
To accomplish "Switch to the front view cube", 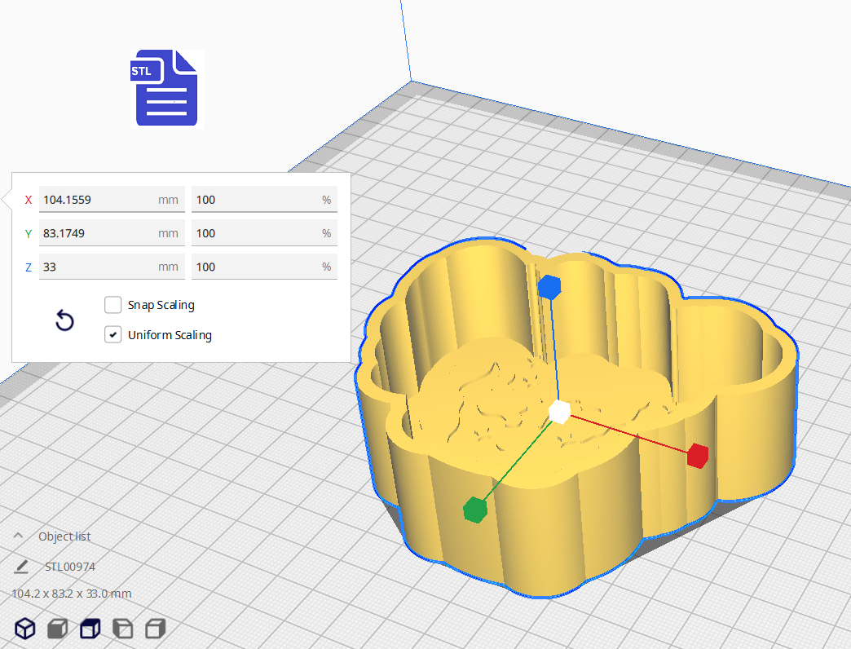I will [57, 629].
